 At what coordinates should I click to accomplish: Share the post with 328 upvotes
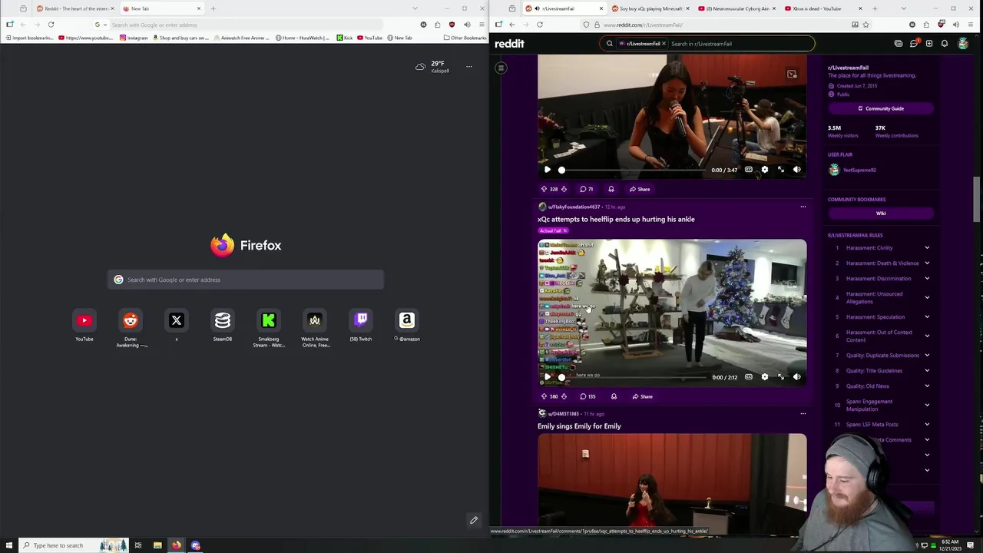(x=640, y=189)
